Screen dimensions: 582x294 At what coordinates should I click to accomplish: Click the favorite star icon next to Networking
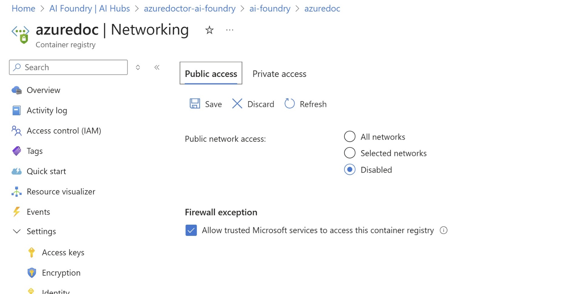[209, 30]
